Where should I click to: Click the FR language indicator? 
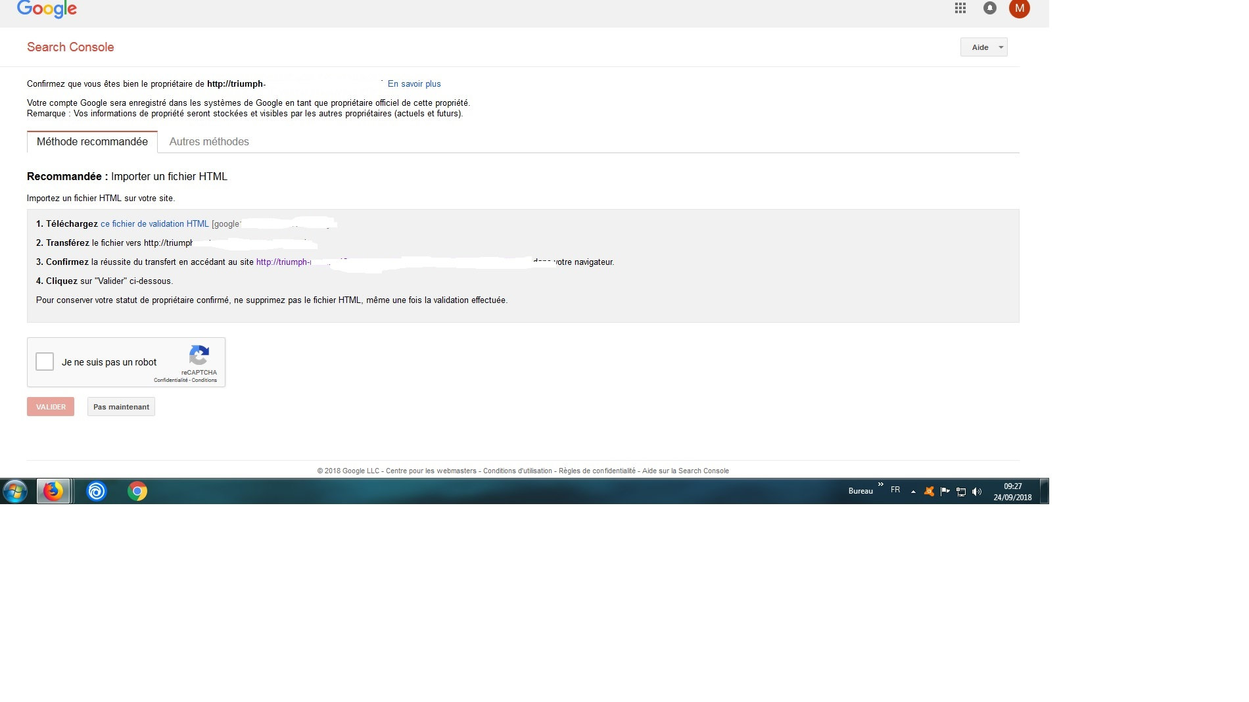tap(895, 490)
